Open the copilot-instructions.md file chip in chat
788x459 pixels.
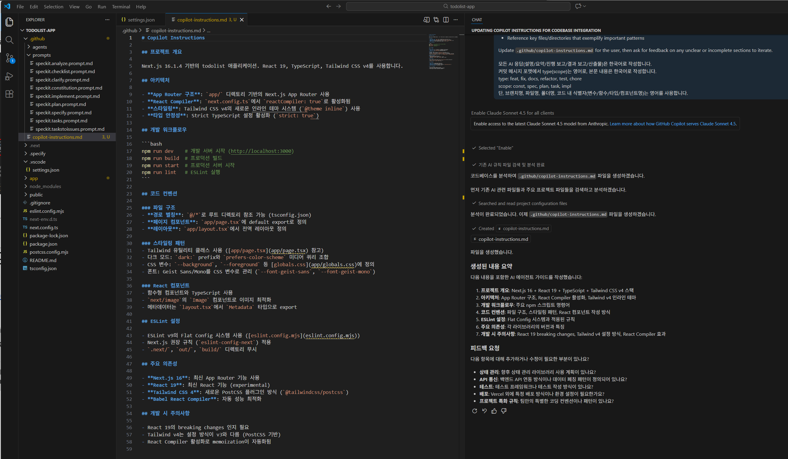pyautogui.click(x=501, y=239)
